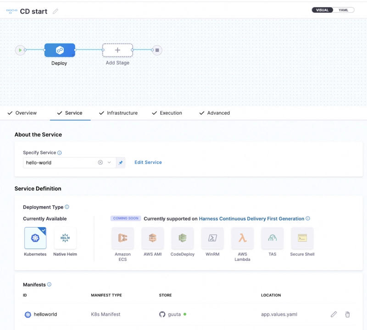The image size is (367, 330).
Task: Click the pin icon next to service field
Action: point(121,163)
